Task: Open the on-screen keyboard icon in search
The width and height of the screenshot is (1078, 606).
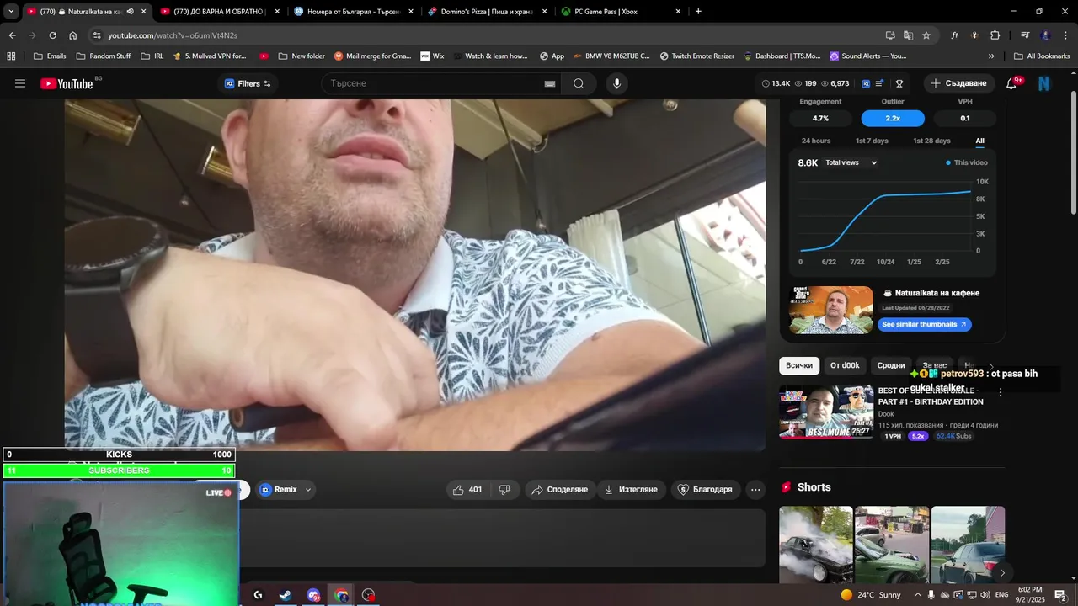Action: (550, 83)
